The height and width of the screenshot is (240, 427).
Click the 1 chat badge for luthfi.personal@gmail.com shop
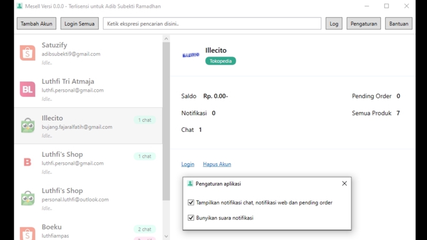[x=145, y=156]
